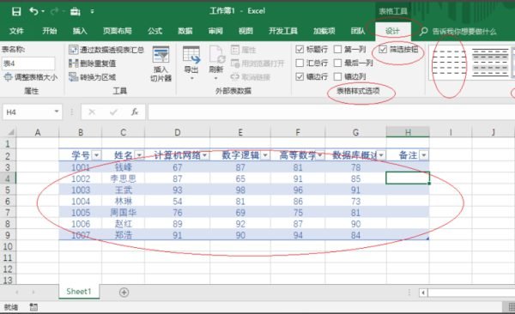
Task: Click 转换为区域 button
Action: 93,77
